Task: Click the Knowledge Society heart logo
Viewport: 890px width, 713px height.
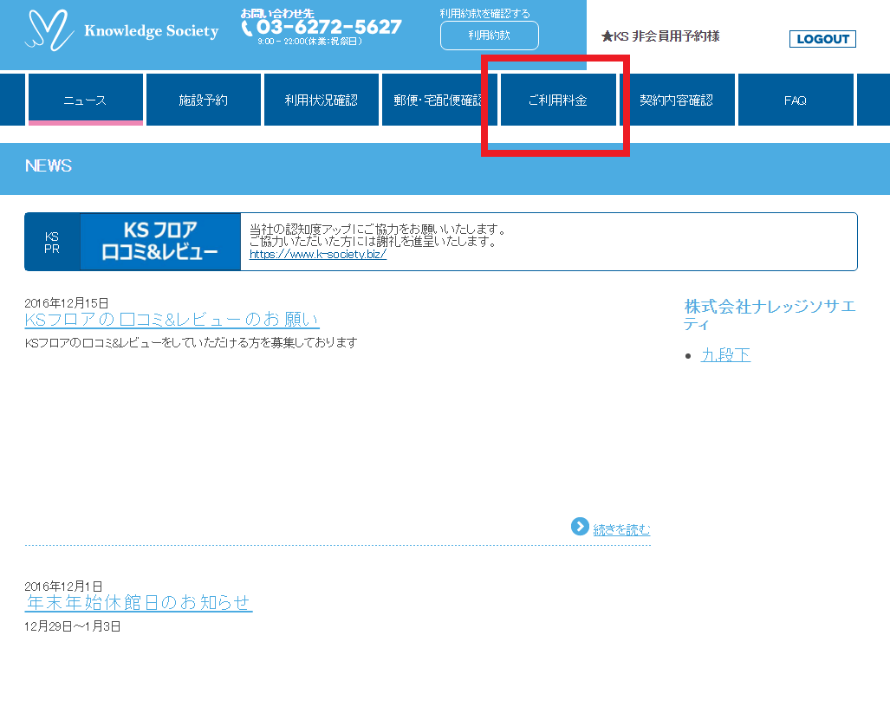Action: (50, 30)
